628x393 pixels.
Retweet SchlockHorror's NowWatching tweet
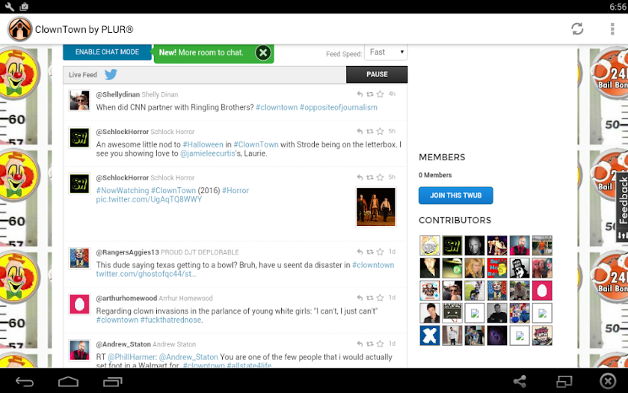tap(370, 177)
